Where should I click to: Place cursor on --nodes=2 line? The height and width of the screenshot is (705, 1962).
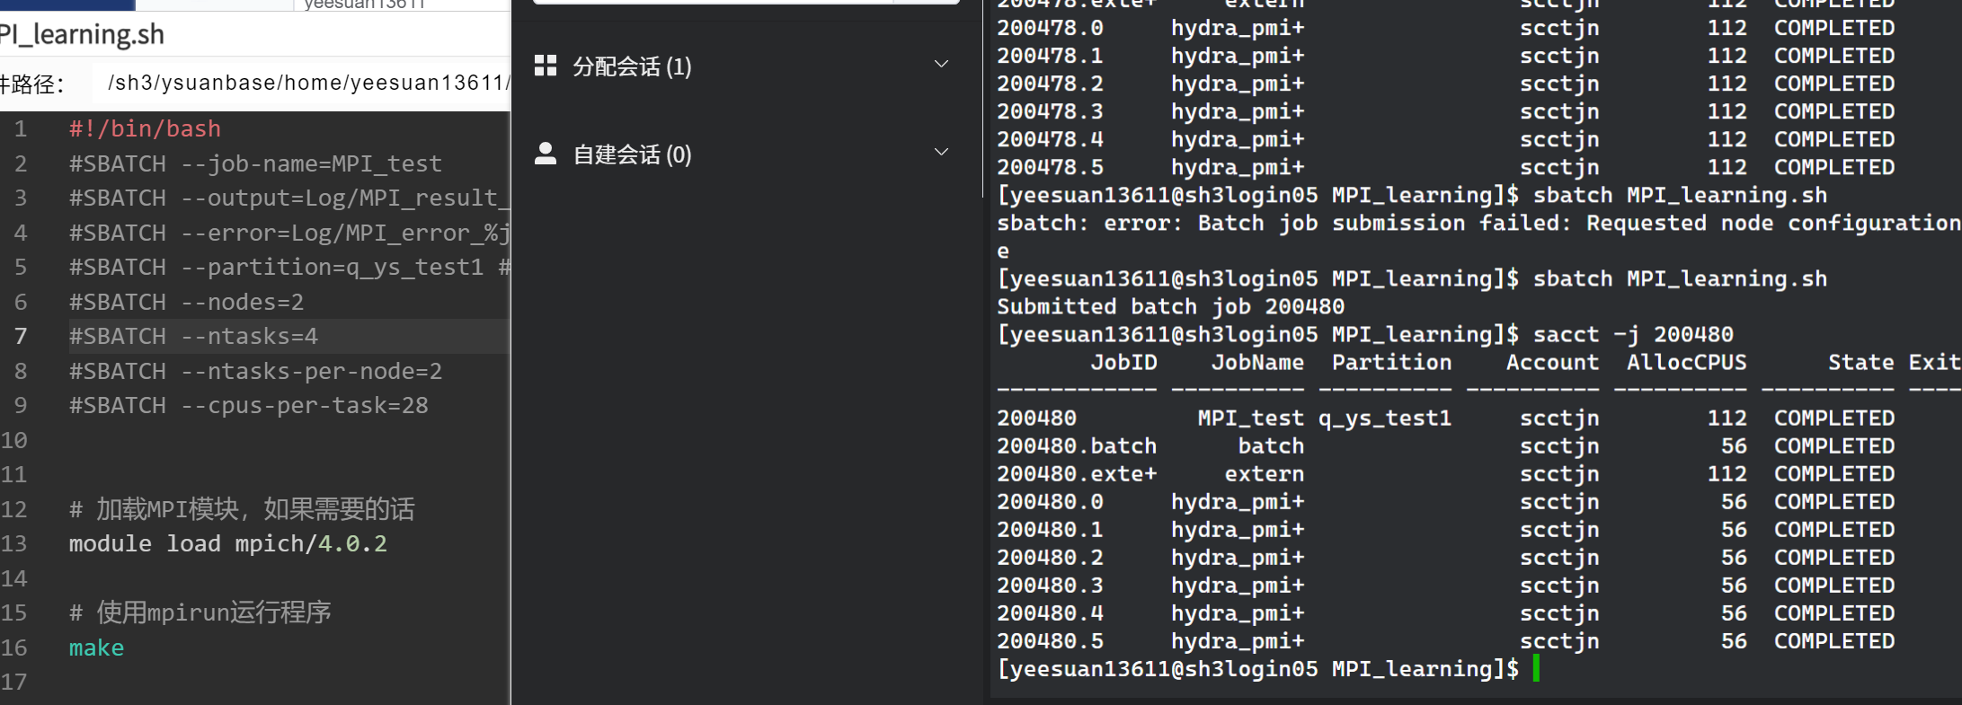click(186, 303)
